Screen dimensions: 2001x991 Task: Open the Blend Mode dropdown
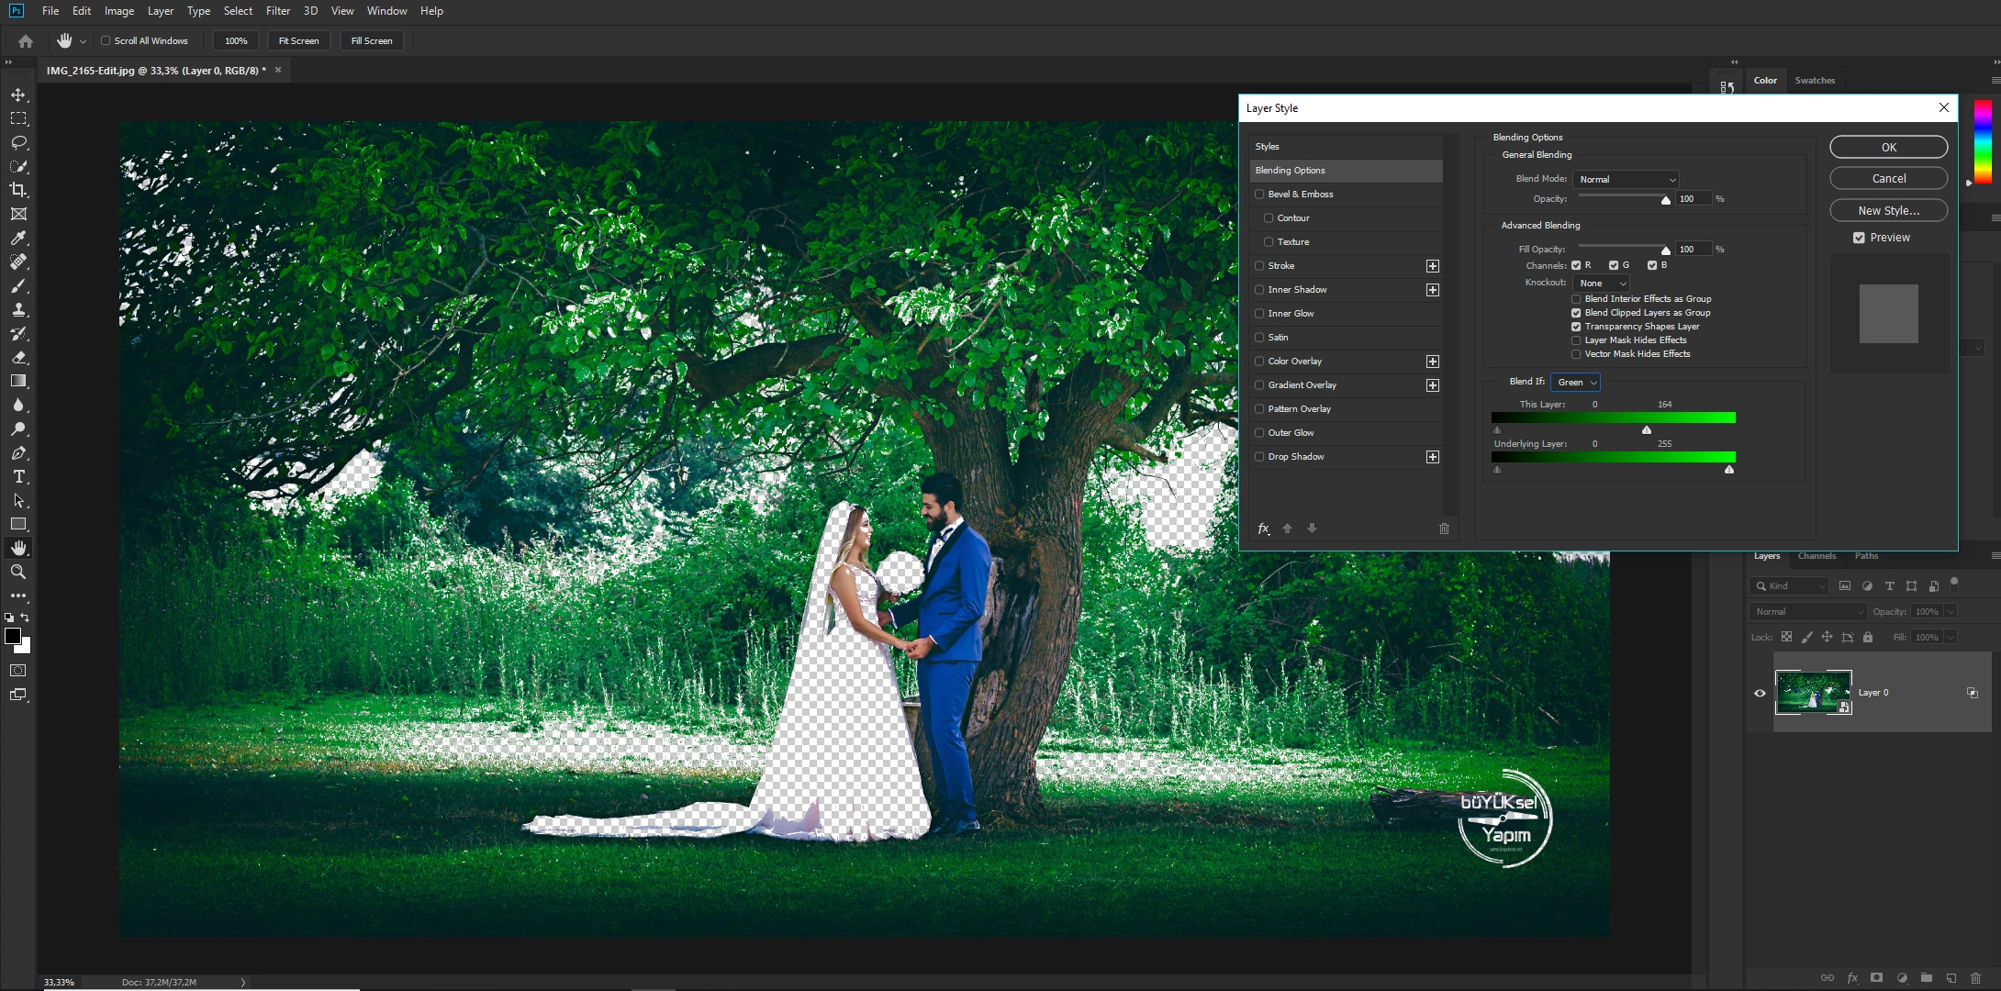(x=1626, y=180)
